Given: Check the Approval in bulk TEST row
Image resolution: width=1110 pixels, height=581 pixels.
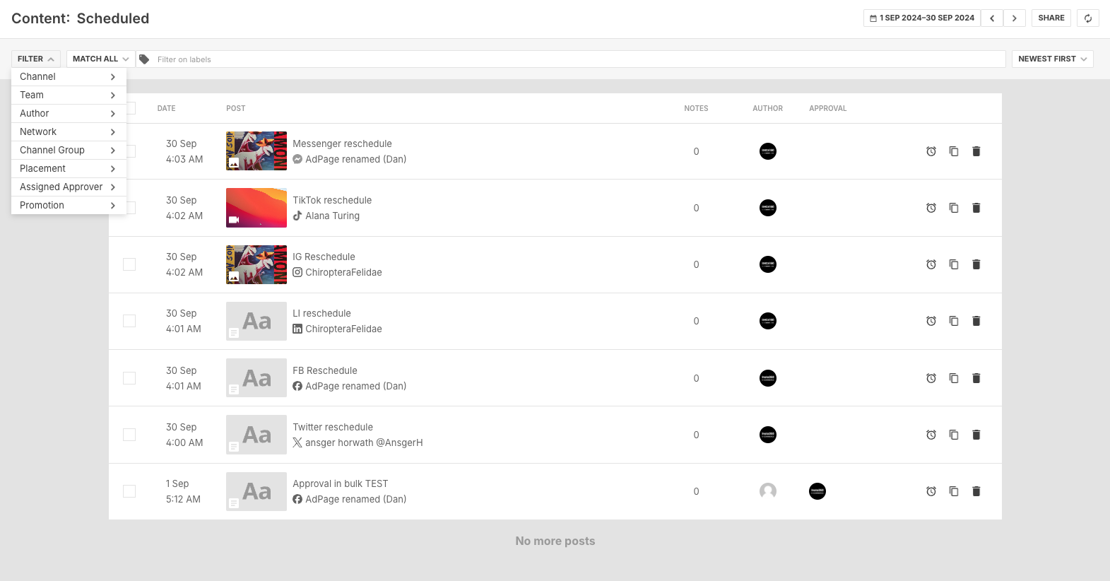Looking at the screenshot, I should point(129,491).
